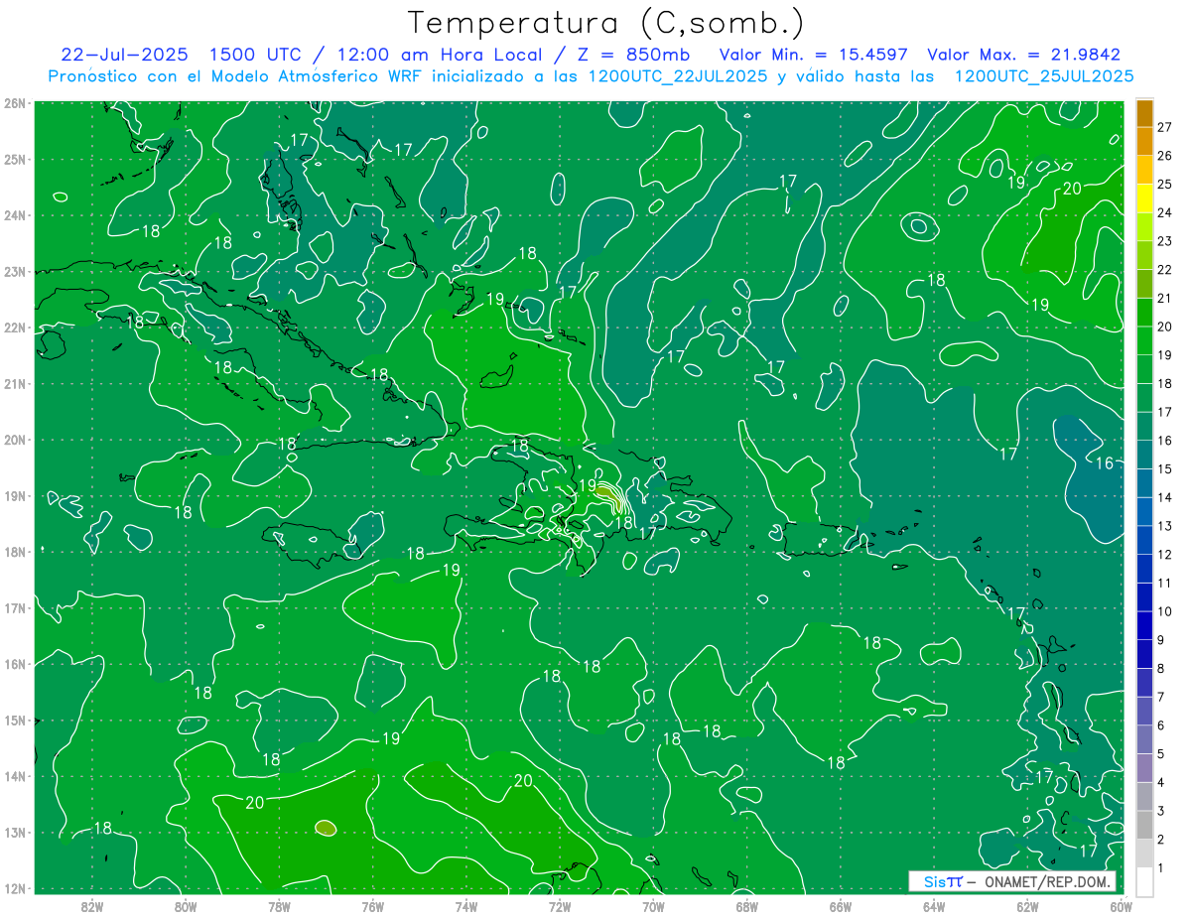Click the 80W longitude axis label
This screenshot has height=920, width=1191.
(186, 906)
